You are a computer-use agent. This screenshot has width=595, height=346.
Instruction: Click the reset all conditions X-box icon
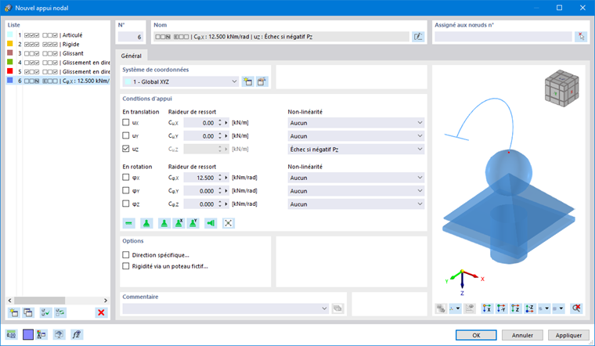click(228, 223)
